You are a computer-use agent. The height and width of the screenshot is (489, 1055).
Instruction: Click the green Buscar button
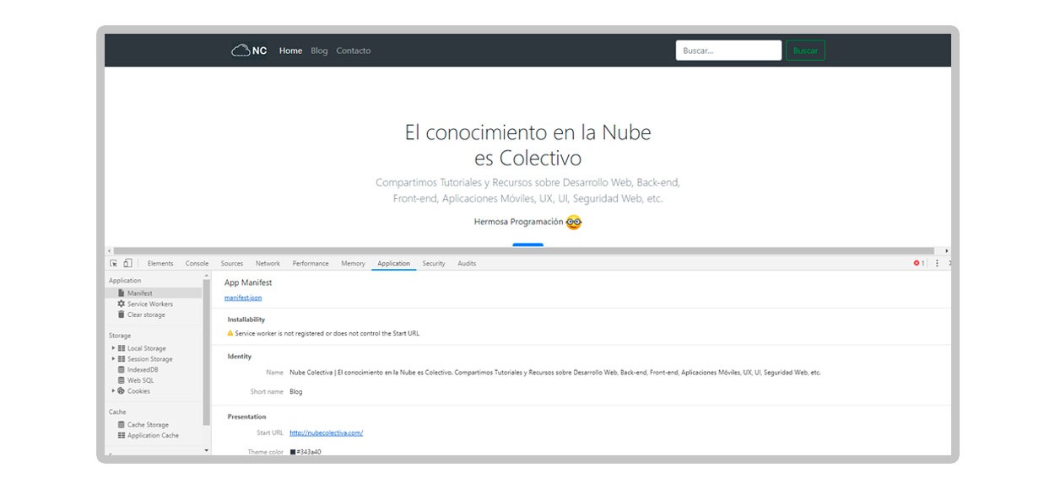[805, 51]
